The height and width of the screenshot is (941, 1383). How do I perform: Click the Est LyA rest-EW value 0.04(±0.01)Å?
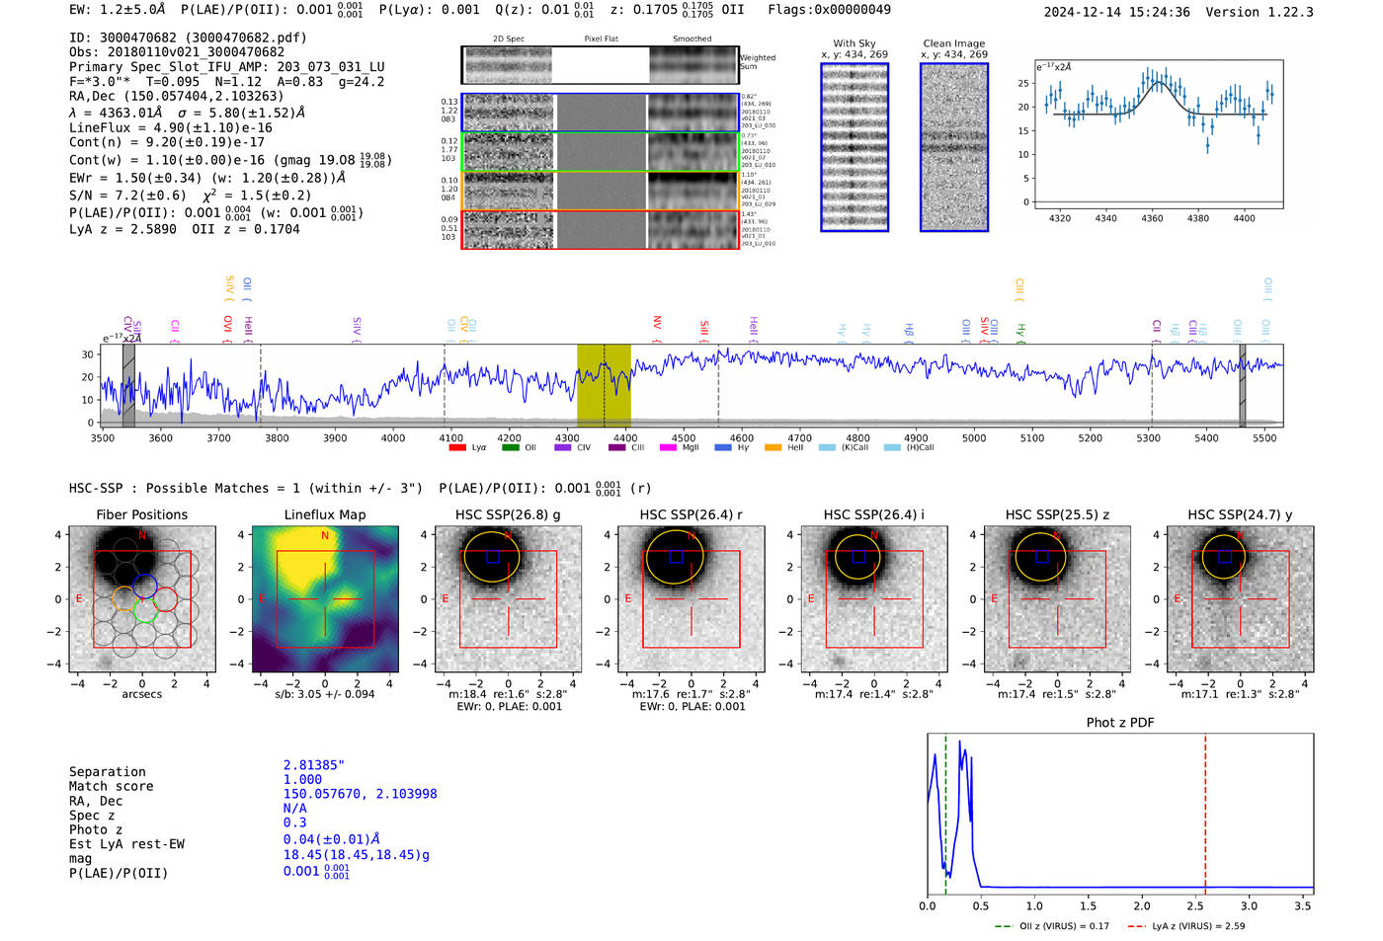[332, 838]
